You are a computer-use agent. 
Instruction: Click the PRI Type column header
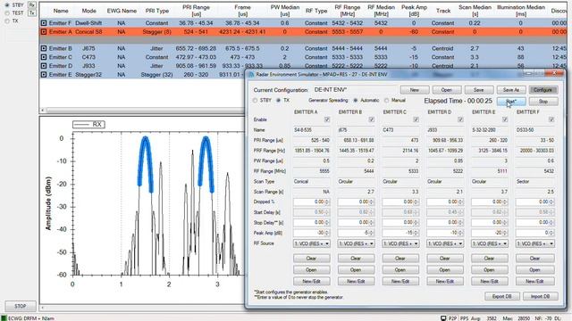[x=157, y=11]
